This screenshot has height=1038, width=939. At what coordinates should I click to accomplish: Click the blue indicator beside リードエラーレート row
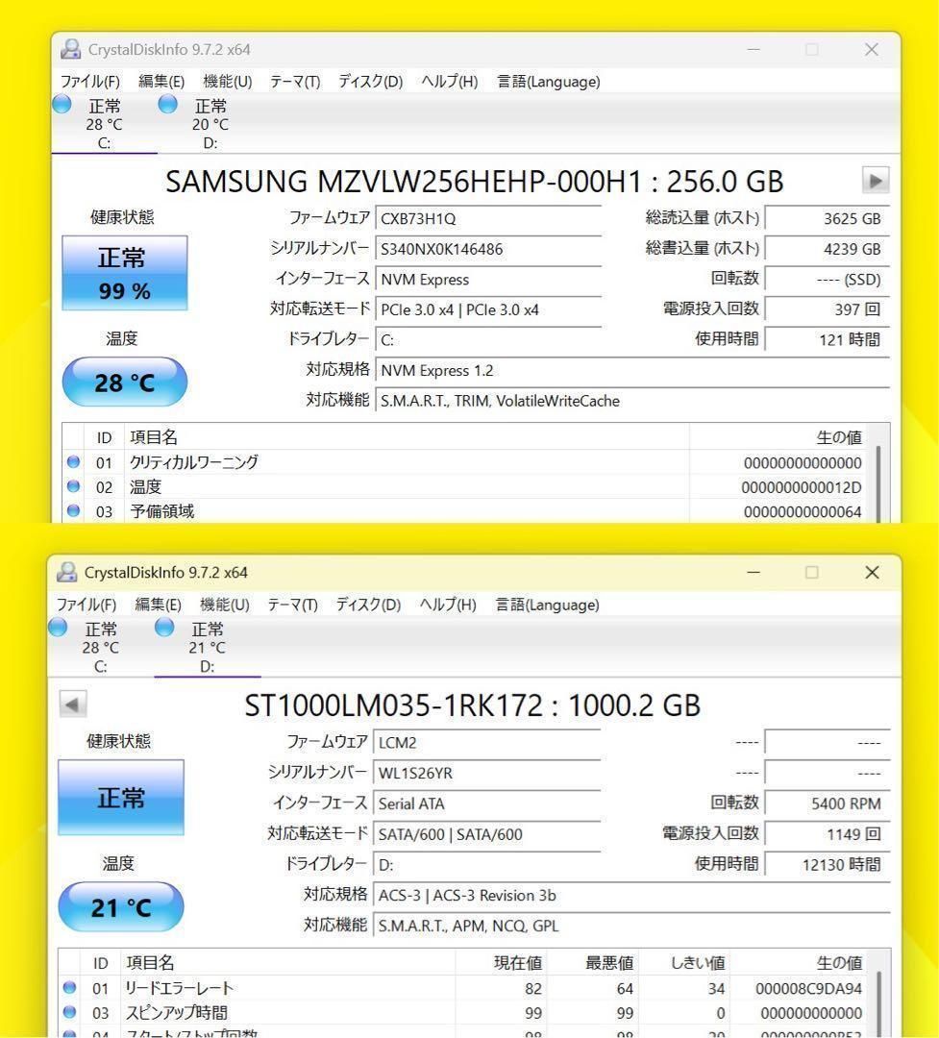pyautogui.click(x=68, y=987)
